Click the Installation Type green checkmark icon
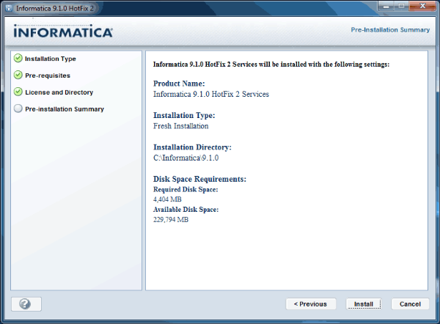This screenshot has height=324, width=440. pyautogui.click(x=18, y=59)
